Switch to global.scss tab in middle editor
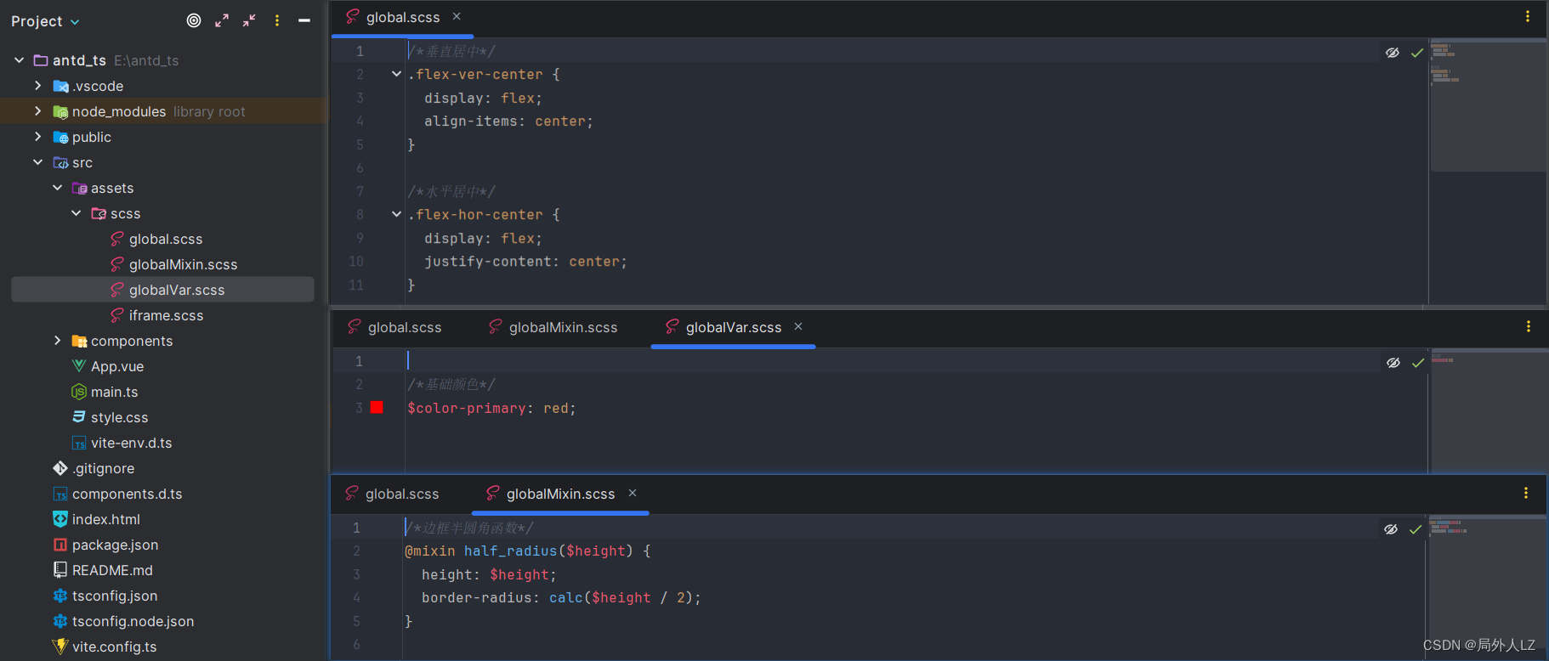The height and width of the screenshot is (661, 1549). (394, 327)
